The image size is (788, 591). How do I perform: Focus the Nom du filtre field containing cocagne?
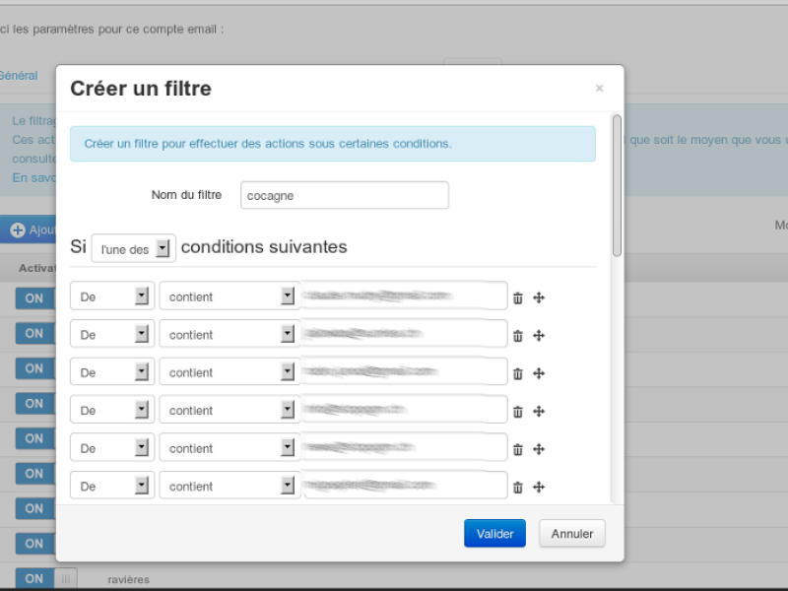coord(345,195)
